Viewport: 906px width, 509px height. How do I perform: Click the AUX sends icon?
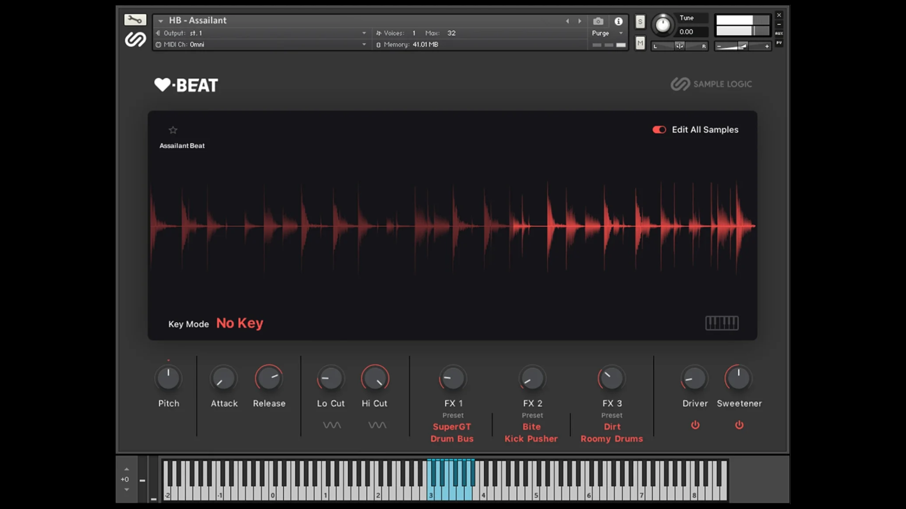coord(779,33)
